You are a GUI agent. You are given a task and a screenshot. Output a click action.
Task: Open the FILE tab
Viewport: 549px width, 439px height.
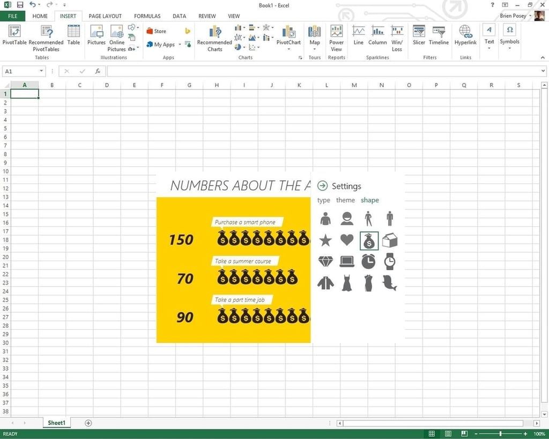[x=13, y=16]
